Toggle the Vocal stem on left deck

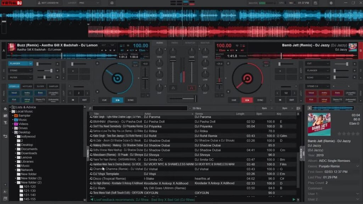pyautogui.click(x=14, y=93)
